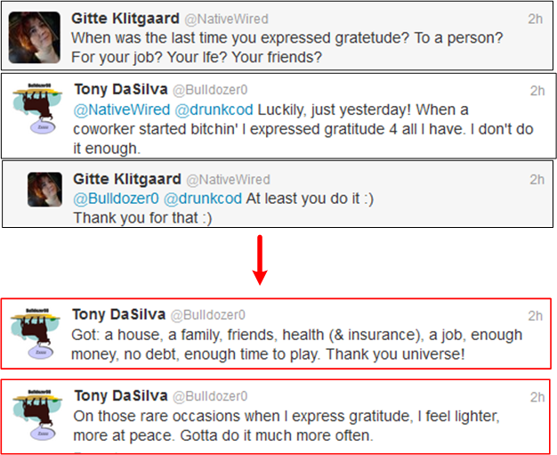
Task: Click @NativeWired handle in the first tweet header
Action: [226, 19]
